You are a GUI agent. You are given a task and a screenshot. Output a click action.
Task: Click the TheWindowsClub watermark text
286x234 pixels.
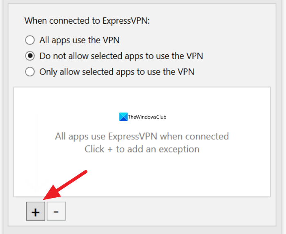[147, 117]
